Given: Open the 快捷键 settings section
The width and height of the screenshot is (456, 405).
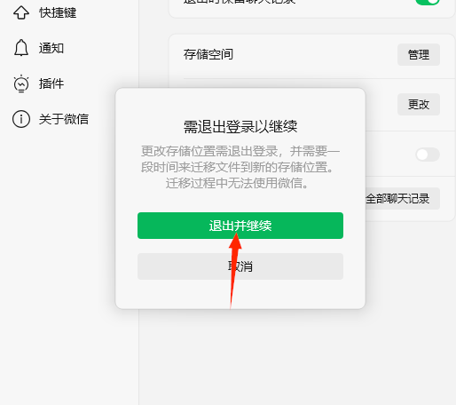Looking at the screenshot, I should tap(58, 12).
